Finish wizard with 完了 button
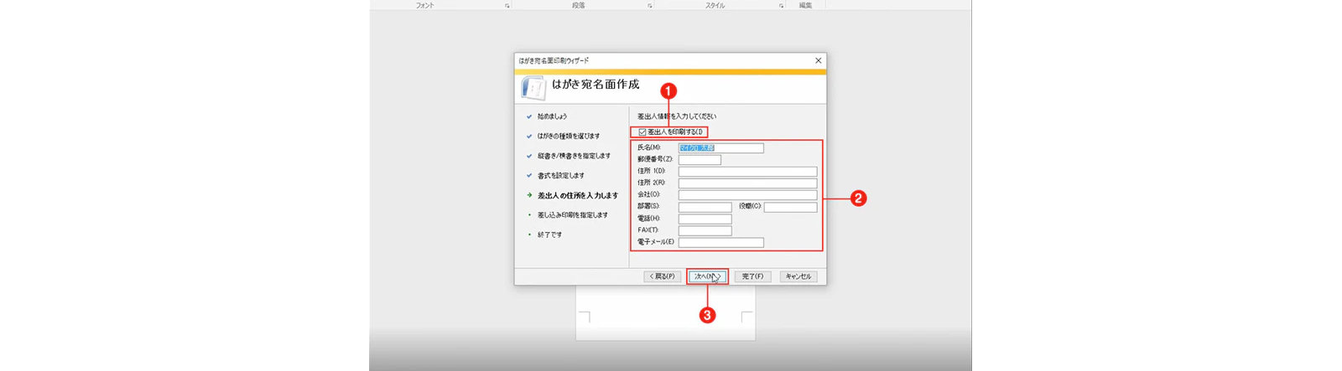This screenshot has width=1342, height=371. pyautogui.click(x=752, y=276)
